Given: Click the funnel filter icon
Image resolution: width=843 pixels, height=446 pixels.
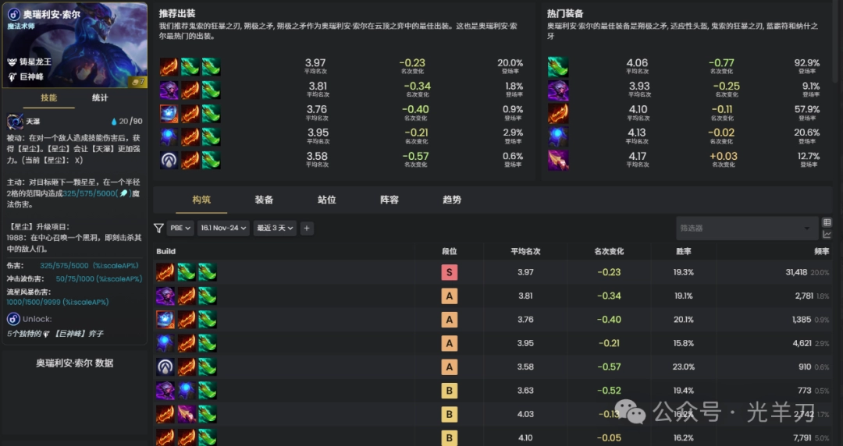Looking at the screenshot, I should [x=158, y=228].
